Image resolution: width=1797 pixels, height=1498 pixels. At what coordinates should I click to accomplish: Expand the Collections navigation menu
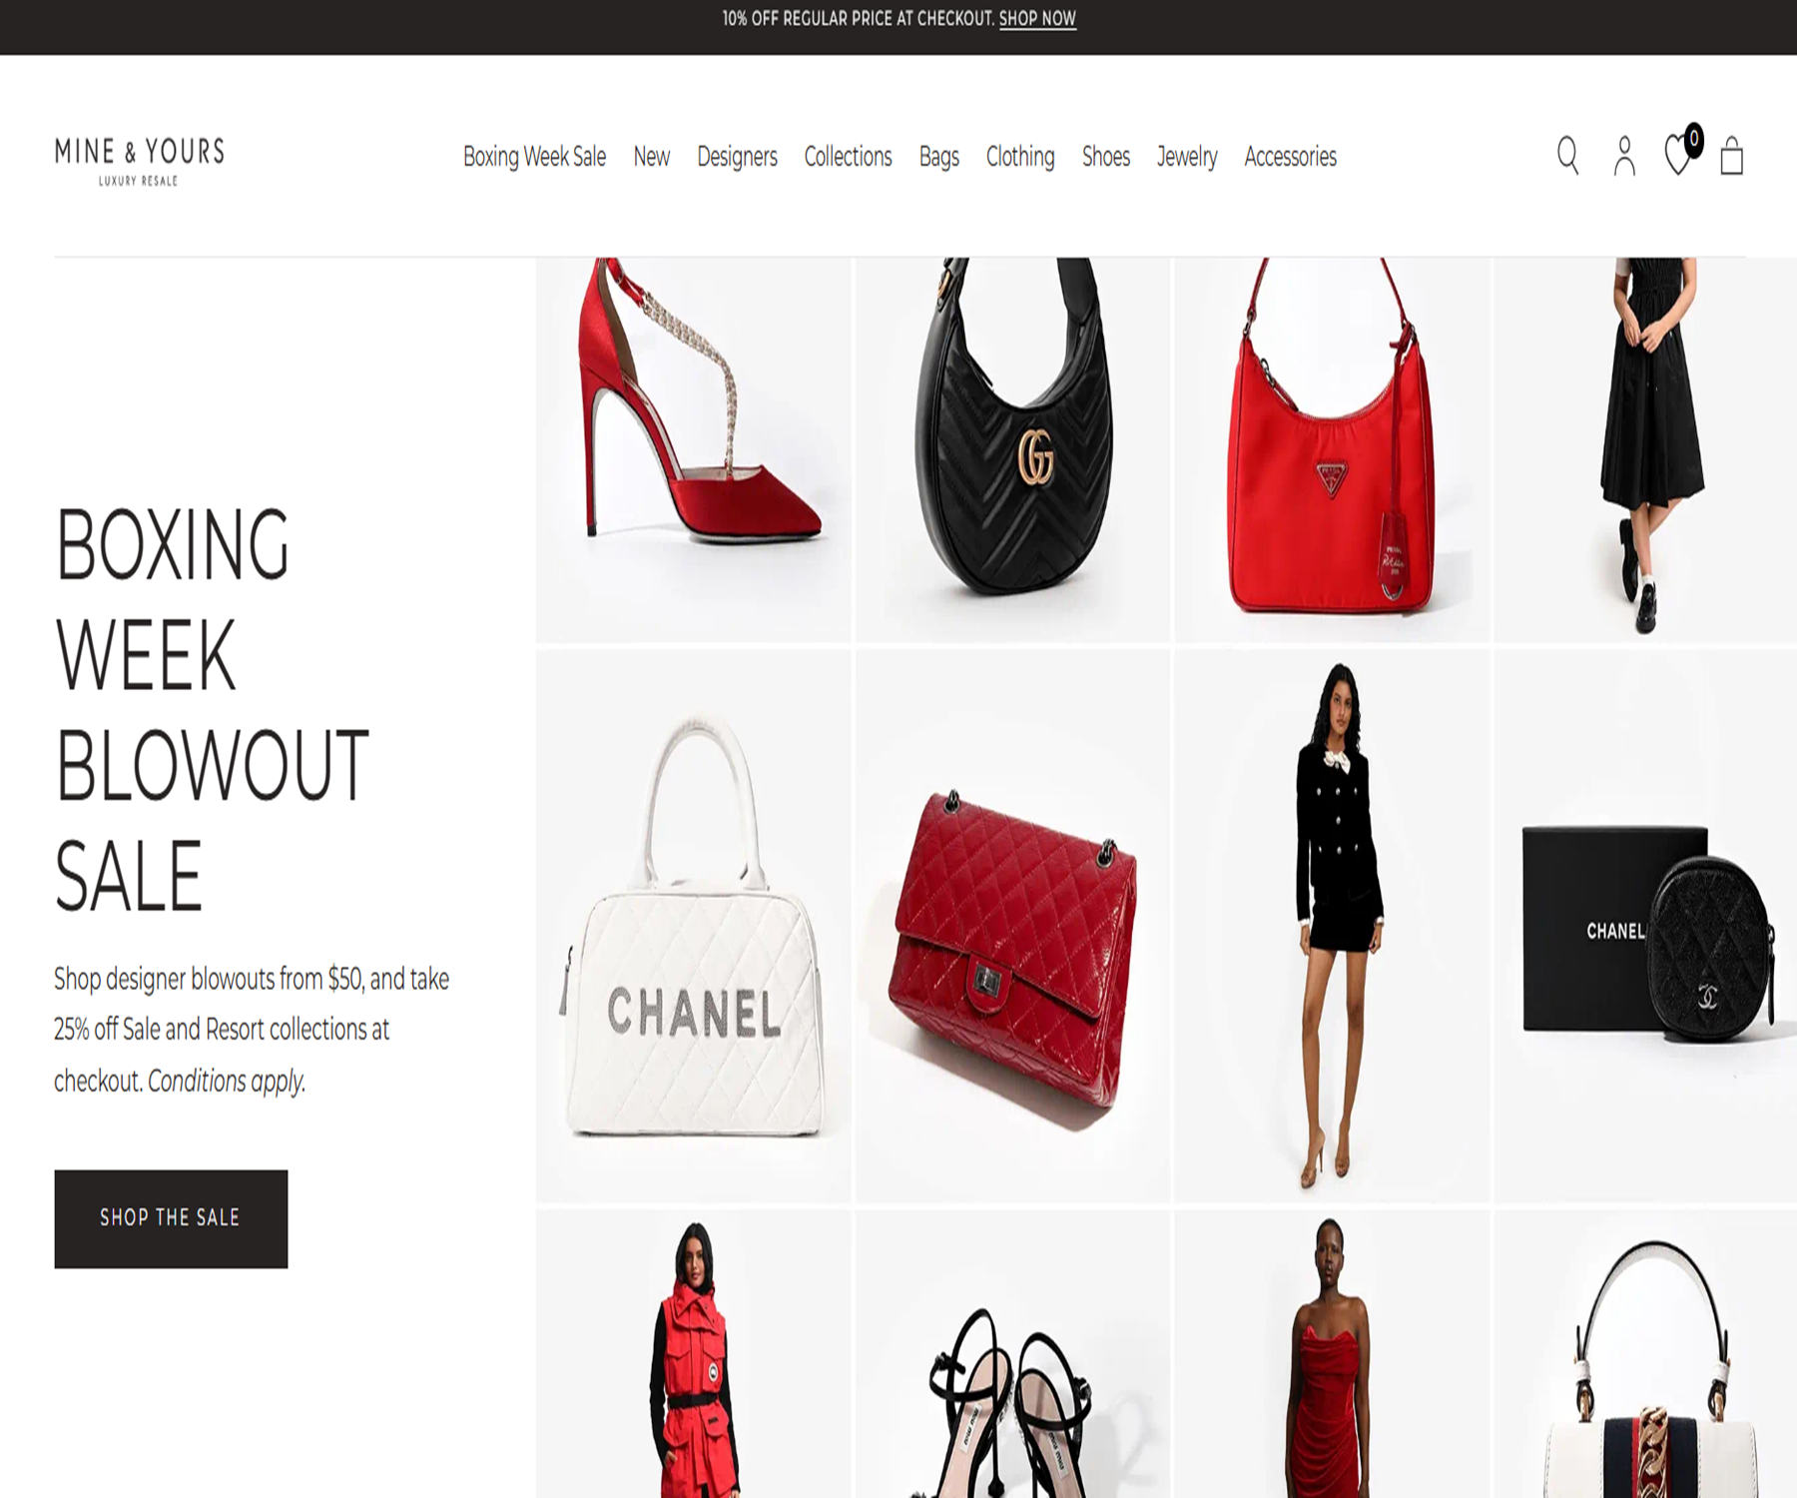pyautogui.click(x=848, y=157)
